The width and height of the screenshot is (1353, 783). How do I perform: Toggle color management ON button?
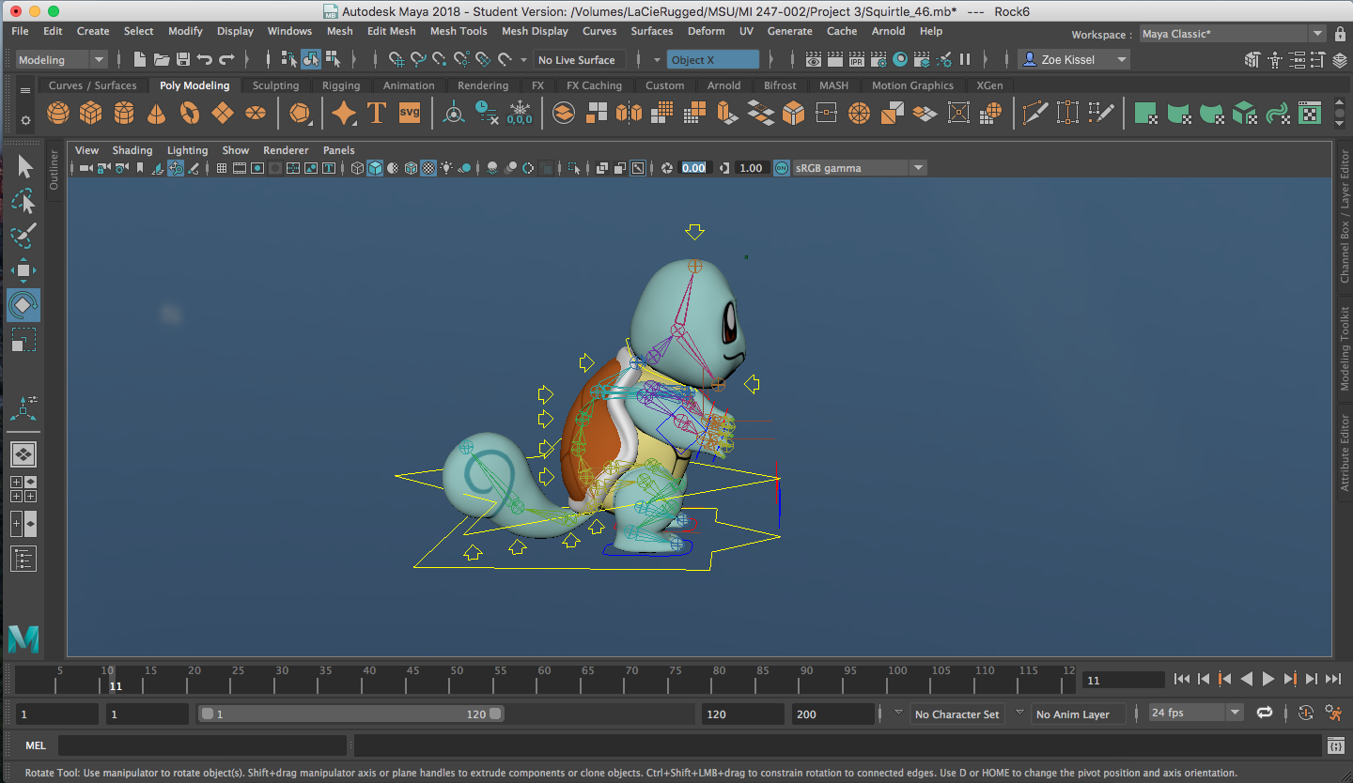(782, 168)
